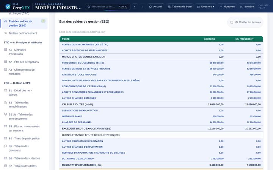
Task: Click the MODÈLE INDUSTR… dossier title
Action: 58,8
